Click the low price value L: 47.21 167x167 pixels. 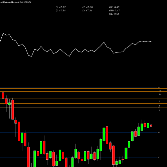87,11
